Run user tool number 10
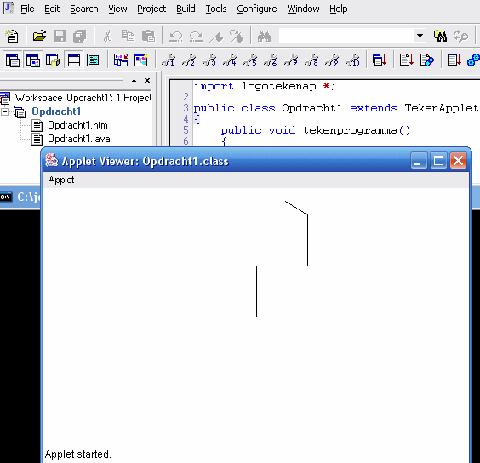 tap(352, 60)
